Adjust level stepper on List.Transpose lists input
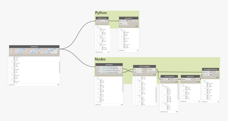Viewport: 228px width, 121px height. click(x=169, y=79)
